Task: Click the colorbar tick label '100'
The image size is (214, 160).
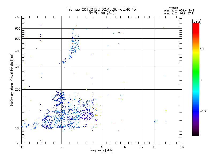Action: tap(202, 49)
